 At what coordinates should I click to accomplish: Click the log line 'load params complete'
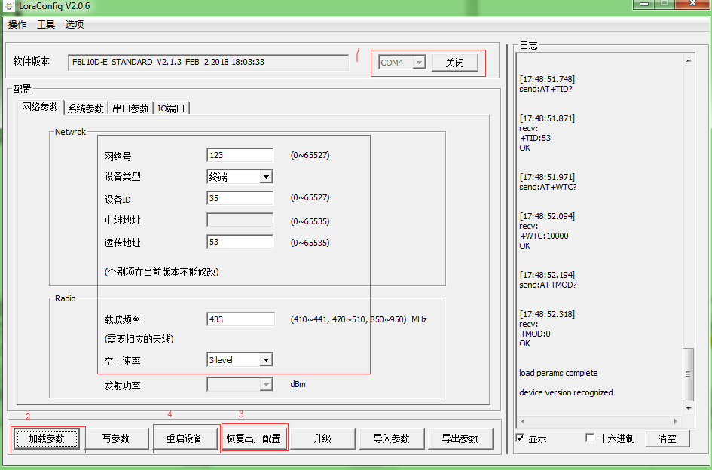[x=558, y=373]
